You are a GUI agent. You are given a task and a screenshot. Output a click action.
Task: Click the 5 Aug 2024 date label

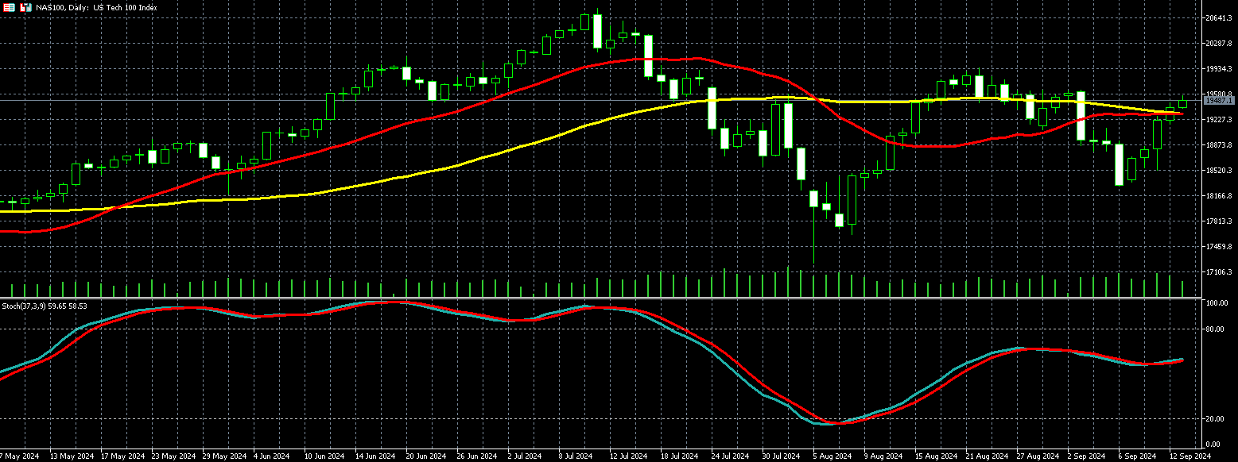[832, 456]
